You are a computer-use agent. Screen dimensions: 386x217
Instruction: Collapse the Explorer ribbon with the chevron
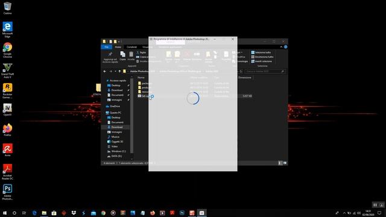(281, 47)
